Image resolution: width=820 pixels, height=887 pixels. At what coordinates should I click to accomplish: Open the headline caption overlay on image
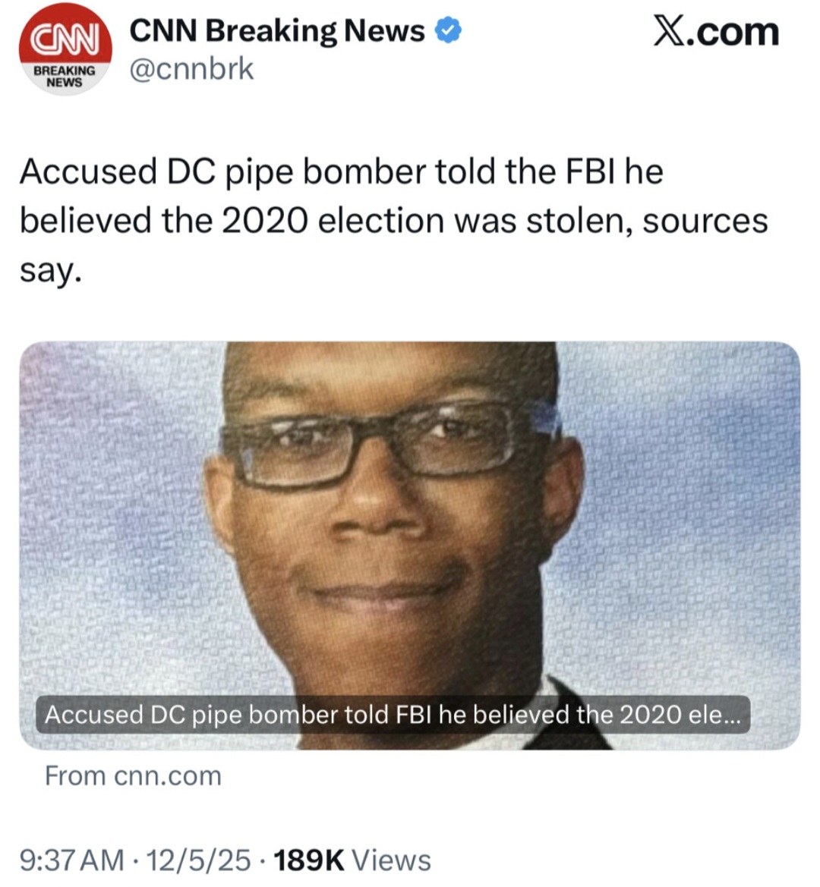click(393, 715)
